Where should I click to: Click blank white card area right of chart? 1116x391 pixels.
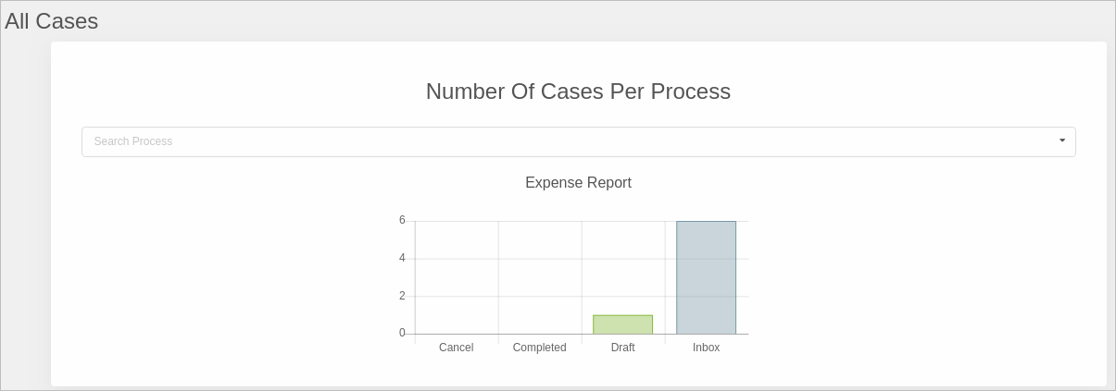tap(926, 277)
